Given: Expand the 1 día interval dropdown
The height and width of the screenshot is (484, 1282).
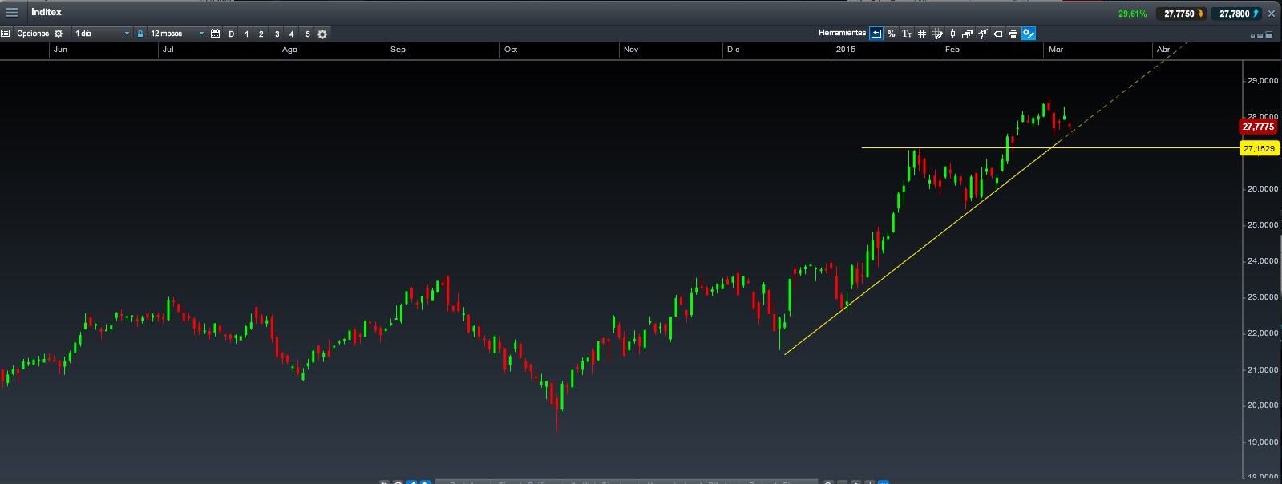Looking at the screenshot, I should (101, 34).
